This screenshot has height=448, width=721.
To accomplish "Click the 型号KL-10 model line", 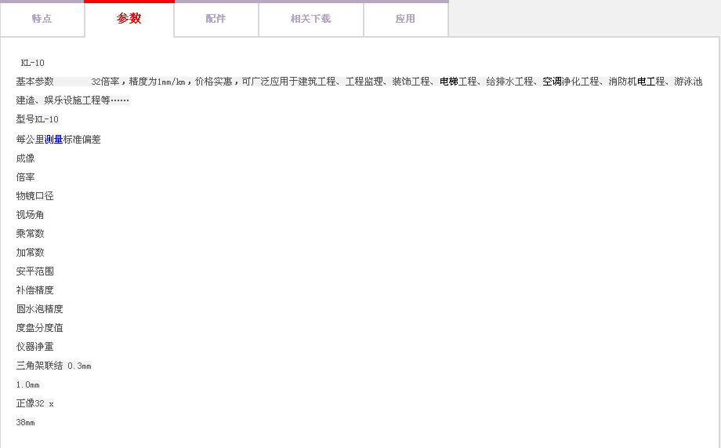I will (37, 119).
